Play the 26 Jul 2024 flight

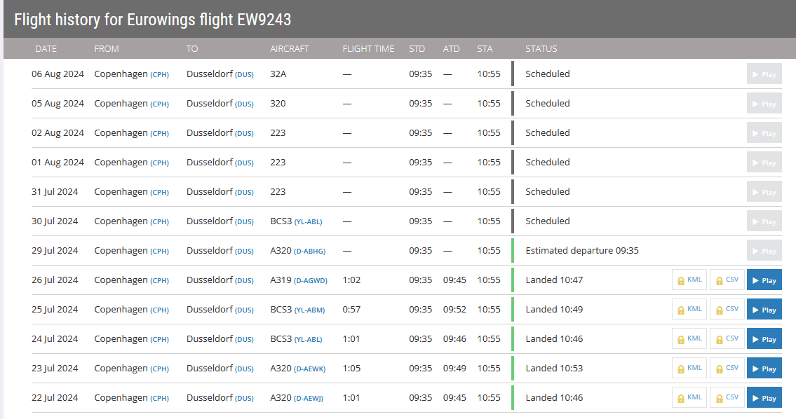[764, 280]
